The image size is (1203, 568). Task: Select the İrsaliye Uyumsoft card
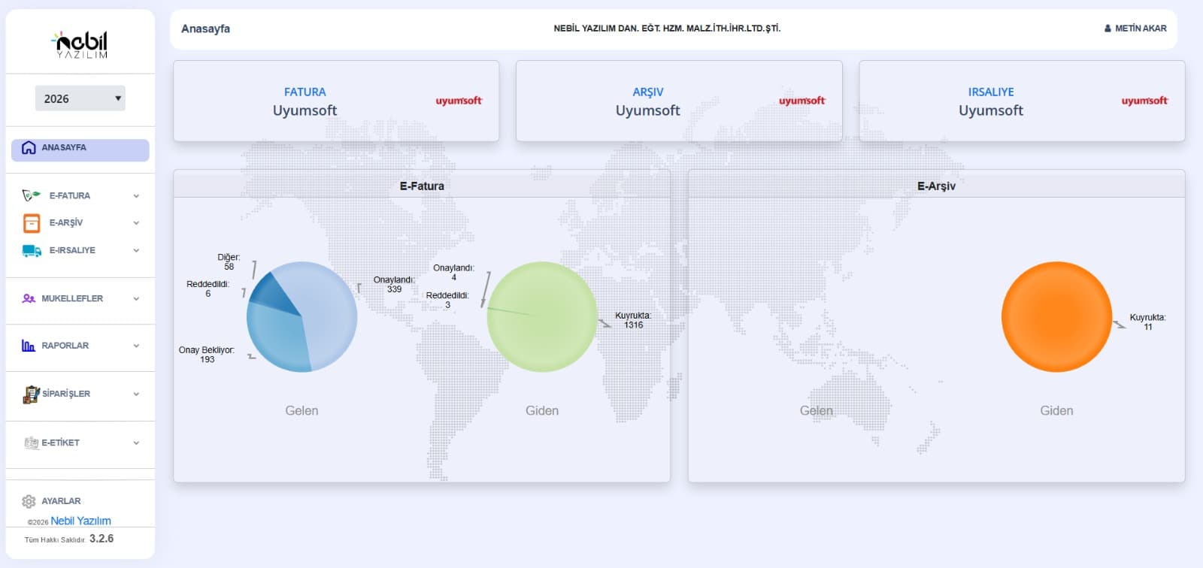1022,101
